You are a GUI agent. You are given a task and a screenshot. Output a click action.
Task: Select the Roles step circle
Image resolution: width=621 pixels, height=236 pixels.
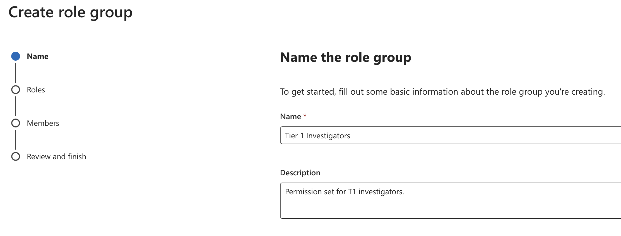click(x=16, y=90)
